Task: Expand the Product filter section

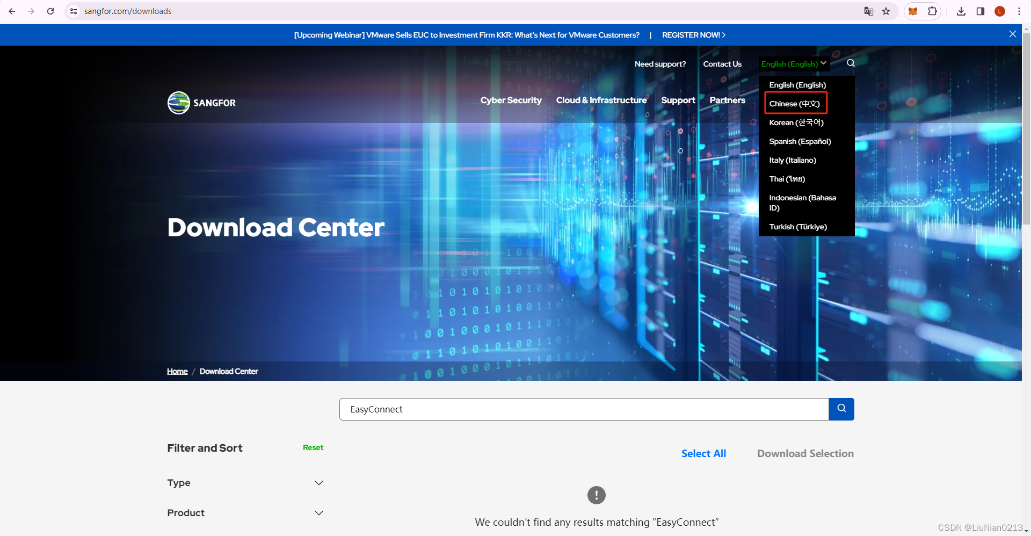Action: pyautogui.click(x=245, y=513)
